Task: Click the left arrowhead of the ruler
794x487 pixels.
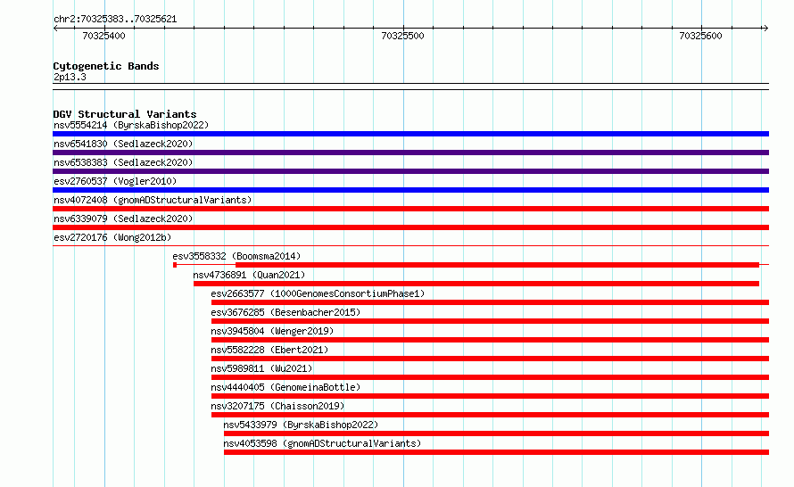Action: point(55,29)
